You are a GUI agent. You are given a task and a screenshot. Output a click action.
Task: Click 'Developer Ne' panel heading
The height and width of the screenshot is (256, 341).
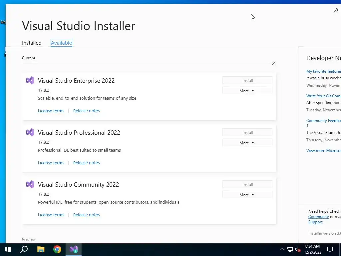pos(324,58)
